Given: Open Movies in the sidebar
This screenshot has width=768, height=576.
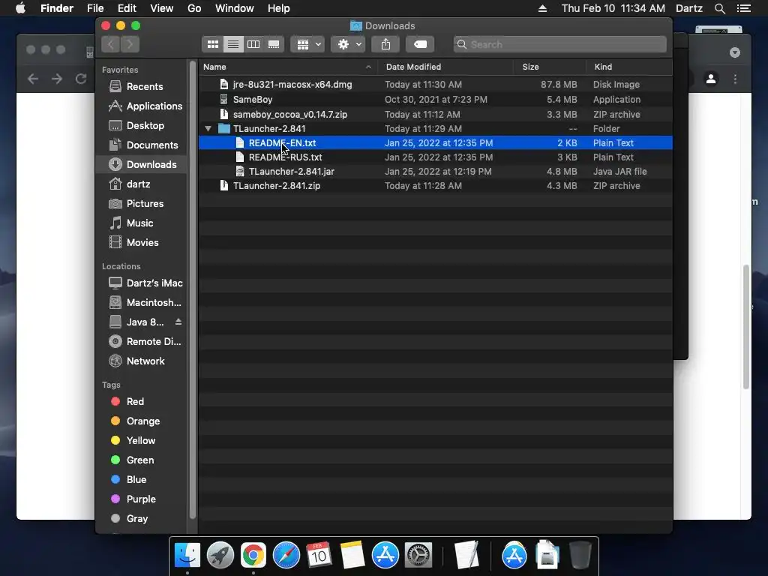Looking at the screenshot, I should pos(133,243).
